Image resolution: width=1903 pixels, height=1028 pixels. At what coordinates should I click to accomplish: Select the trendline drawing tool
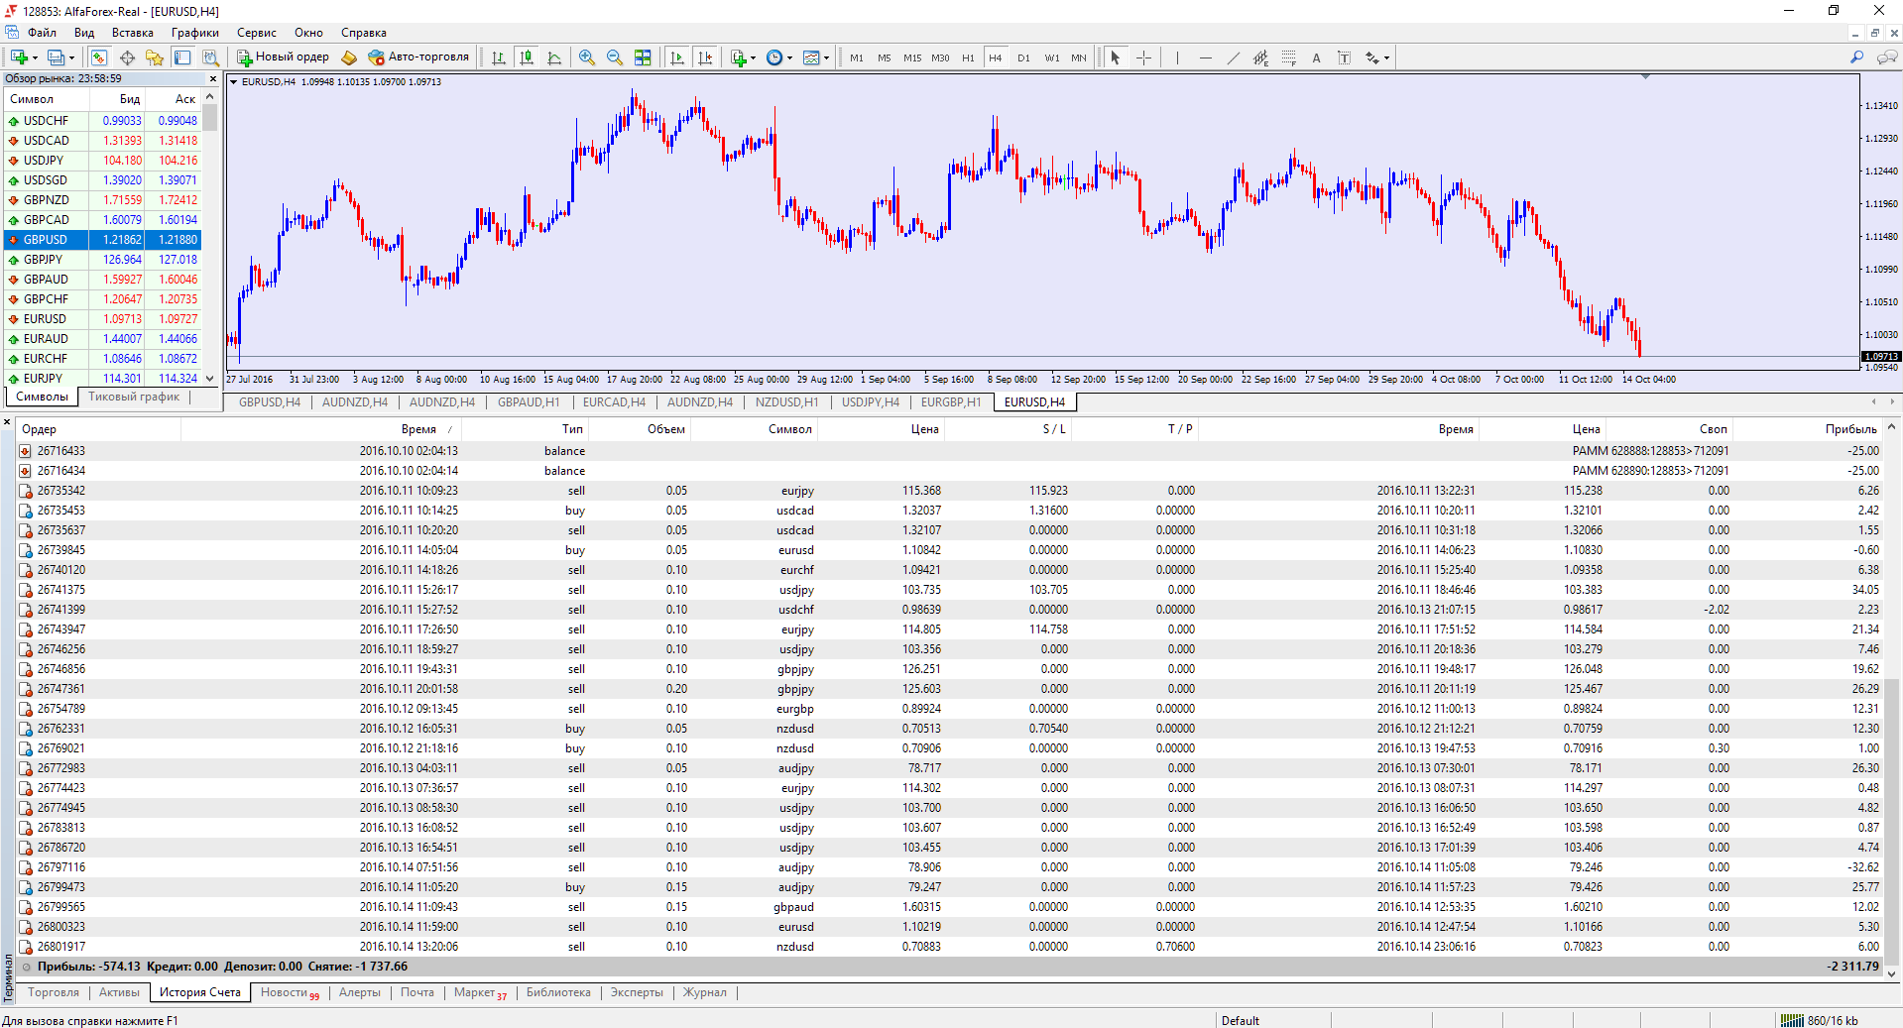tap(1233, 57)
